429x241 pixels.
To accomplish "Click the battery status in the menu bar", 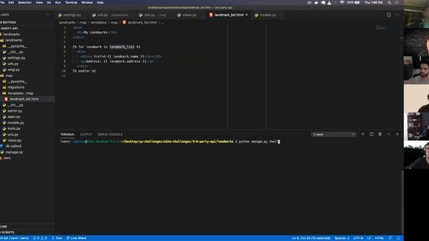I will tap(353, 3).
